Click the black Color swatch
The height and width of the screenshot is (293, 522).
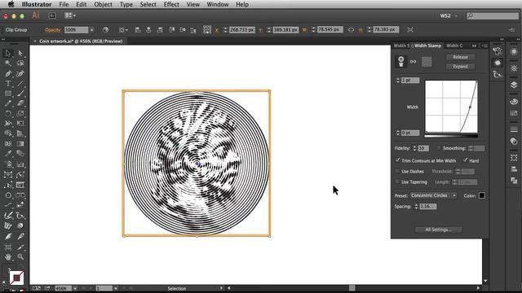coord(481,195)
